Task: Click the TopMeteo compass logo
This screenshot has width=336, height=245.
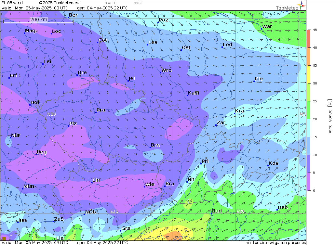Action: coord(301,5)
